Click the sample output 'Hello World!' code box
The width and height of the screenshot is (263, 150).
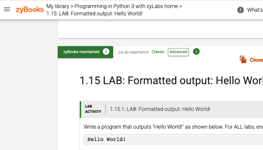click(174, 139)
